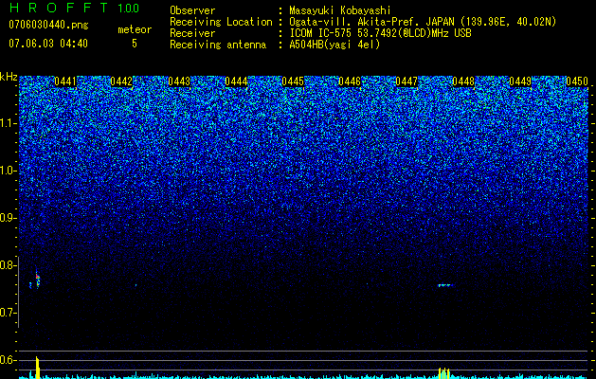Screen dimensions: 596x379
Task: Click the 0448 time marker
Action: [x=463, y=81]
